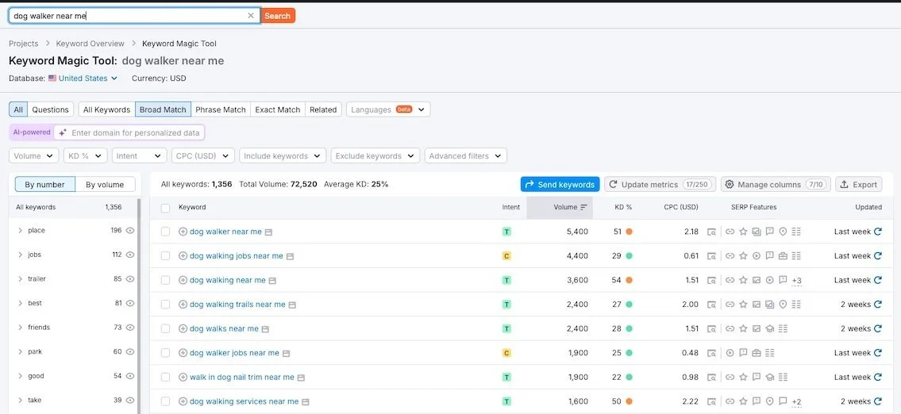
Task: Refresh metrics for 'dog walking trails near me' row
Action: [877, 305]
